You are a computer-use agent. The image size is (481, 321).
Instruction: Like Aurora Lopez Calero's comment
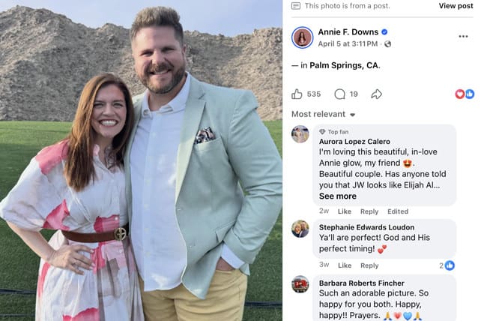coord(344,211)
